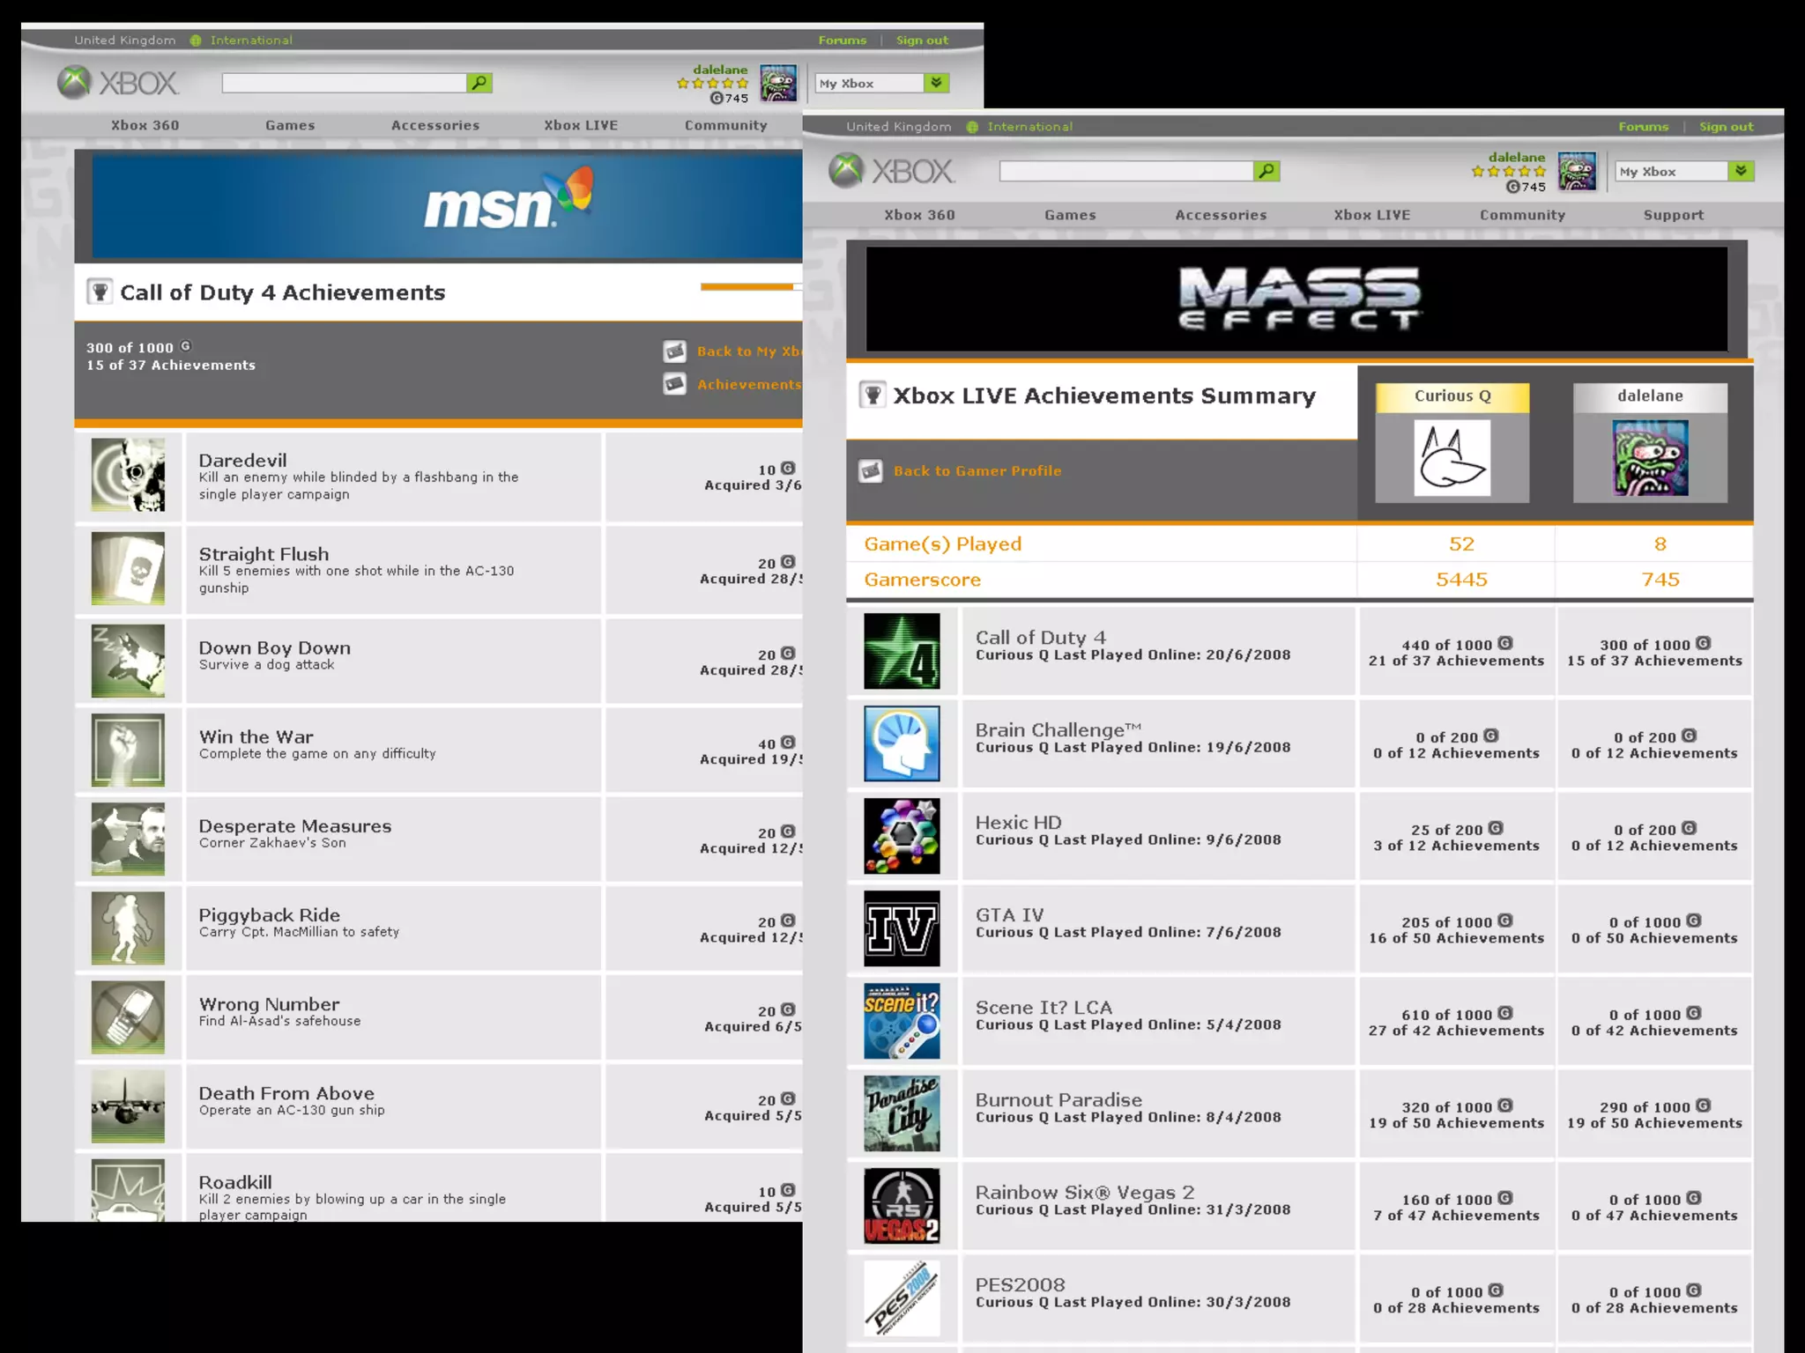Click Sign out in the right window
The image size is (1805, 1353).
[x=1726, y=127]
